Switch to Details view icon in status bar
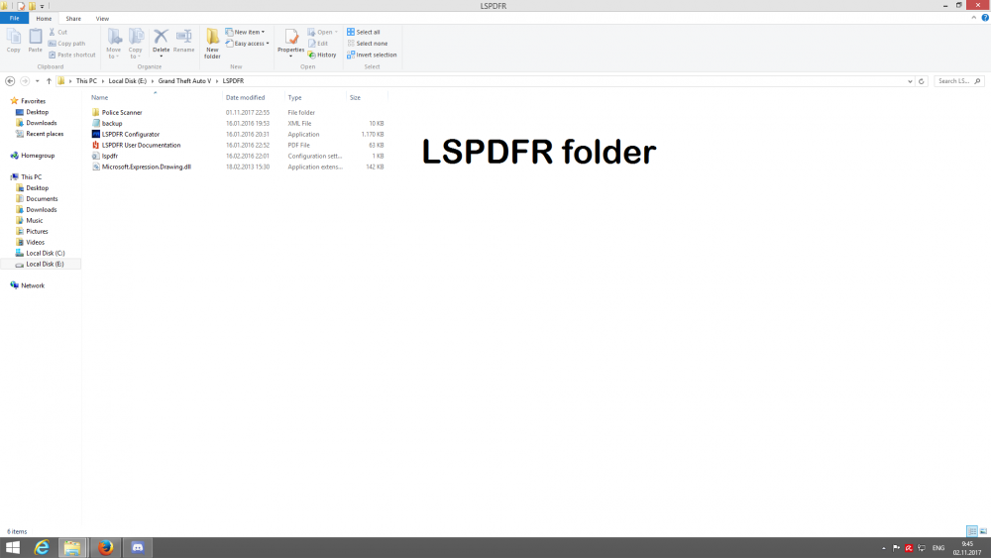Image resolution: width=991 pixels, height=558 pixels. pos(972,531)
